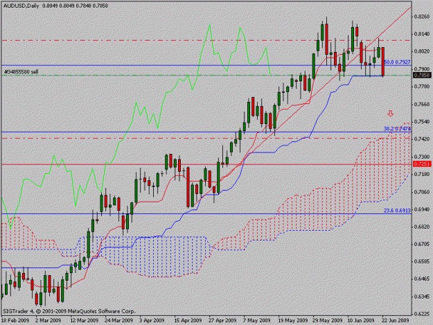This screenshot has width=433, height=325.
Task: Click the '18 Feb 2009' date label
Action: [15, 321]
